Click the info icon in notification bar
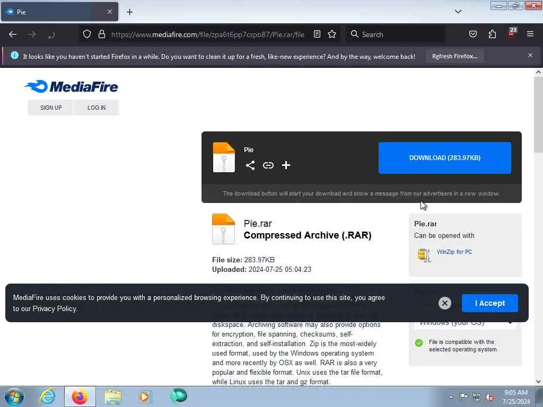 coord(14,55)
